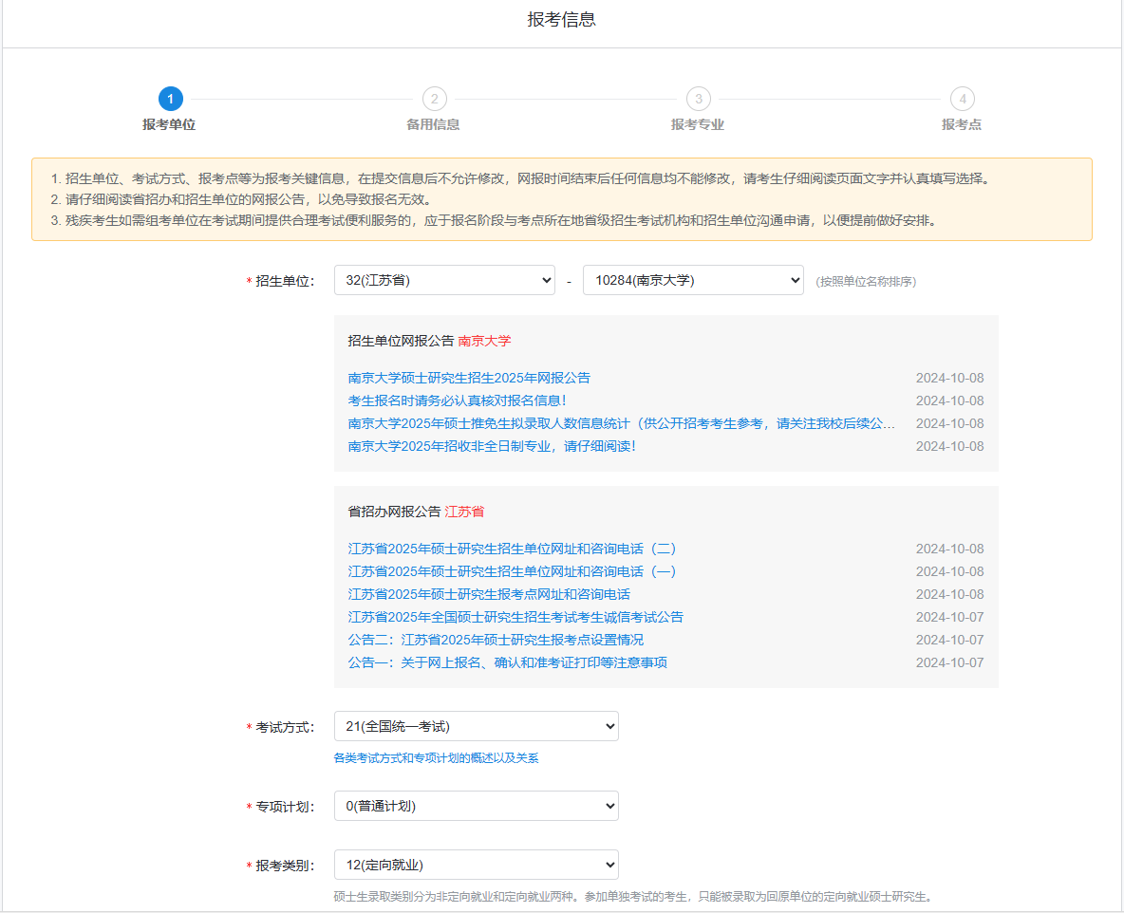Viewport: 1124px width, 913px height.
Task: Click step 3 circle 报考专业
Action: tap(698, 99)
